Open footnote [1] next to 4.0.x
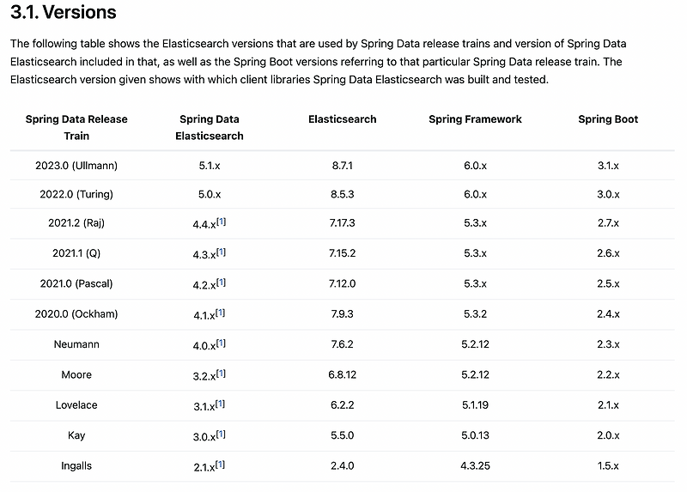Image resolution: width=687 pixels, height=492 pixels. [221, 343]
